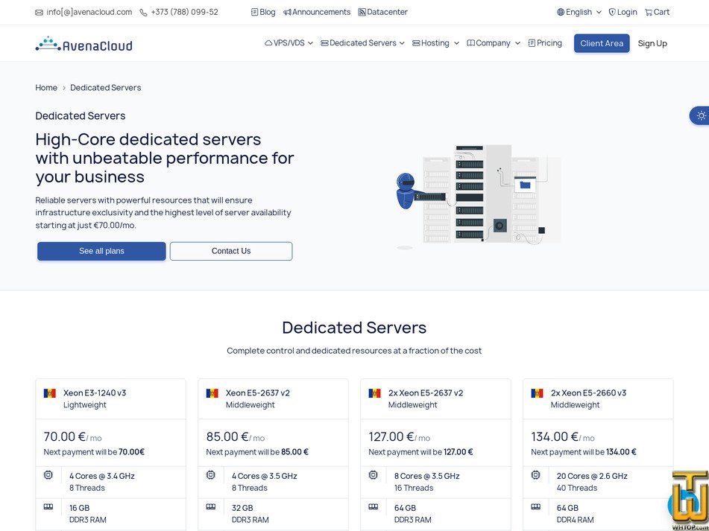Click the 134.00 € / mo price
709x531 pixels.
click(x=562, y=436)
